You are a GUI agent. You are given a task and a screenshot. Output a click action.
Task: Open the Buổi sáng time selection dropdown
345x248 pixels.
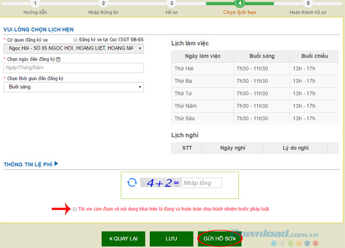pyautogui.click(x=73, y=87)
